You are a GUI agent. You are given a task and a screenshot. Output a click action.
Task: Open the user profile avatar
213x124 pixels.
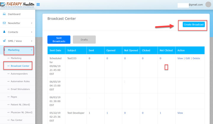point(208,5)
